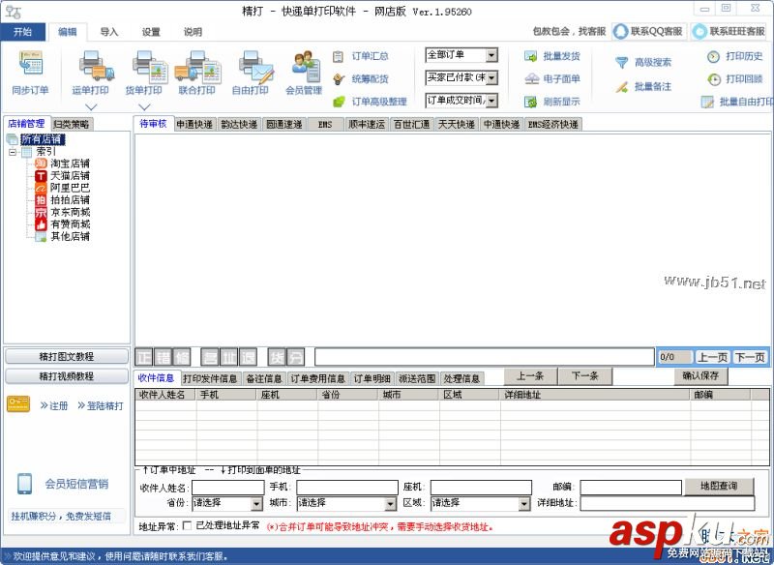
Task: Open 自由打印 free print tool
Action: [x=251, y=73]
